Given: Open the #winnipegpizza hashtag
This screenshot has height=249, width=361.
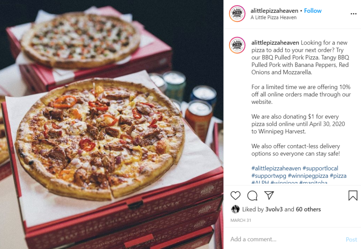Looking at the screenshot, I should pyautogui.click(x=308, y=176).
